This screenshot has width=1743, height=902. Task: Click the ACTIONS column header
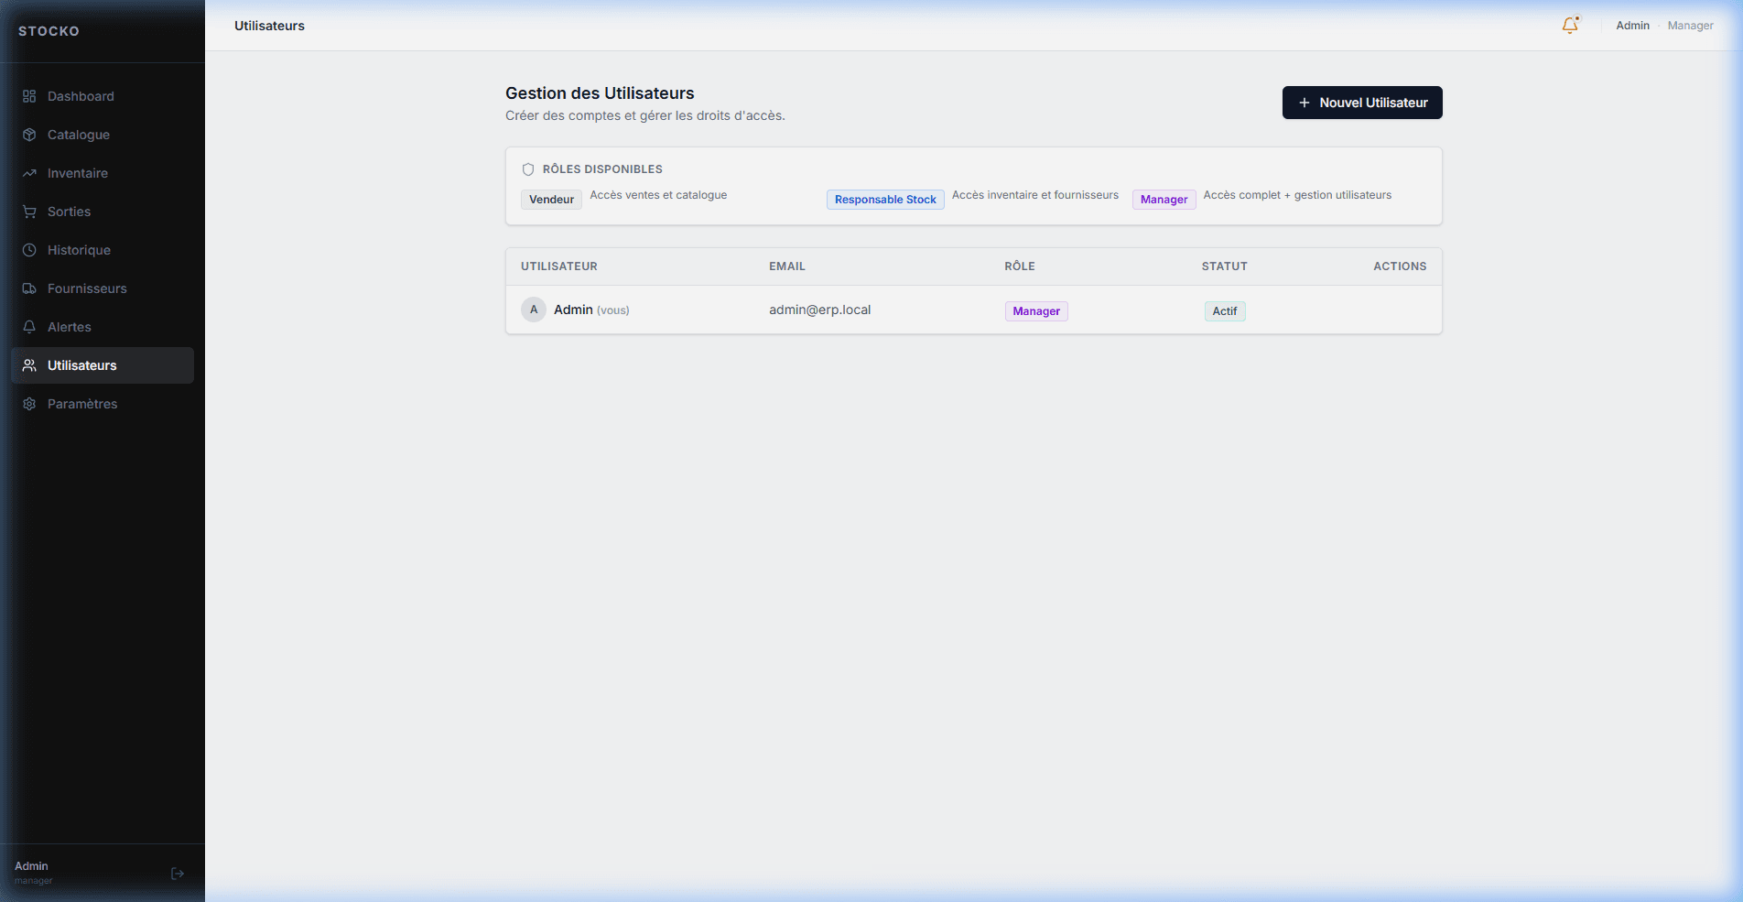[x=1400, y=266]
